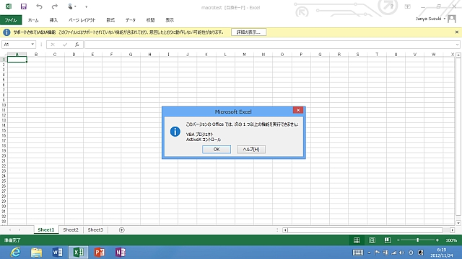
Task: Click OK in the Microsoft Excel dialog
Action: pos(217,149)
